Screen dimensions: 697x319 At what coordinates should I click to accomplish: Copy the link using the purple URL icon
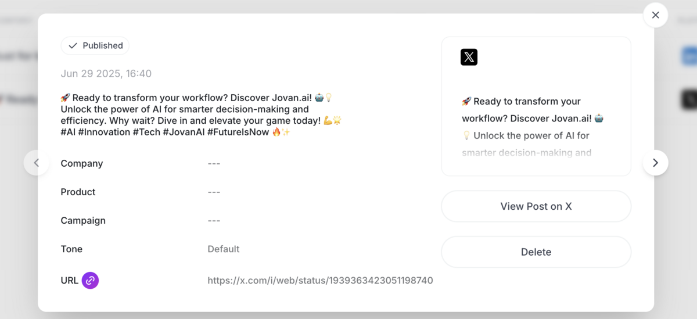[90, 281]
